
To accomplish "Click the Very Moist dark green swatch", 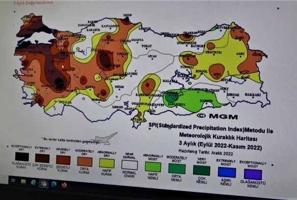I will pos(202,170).
